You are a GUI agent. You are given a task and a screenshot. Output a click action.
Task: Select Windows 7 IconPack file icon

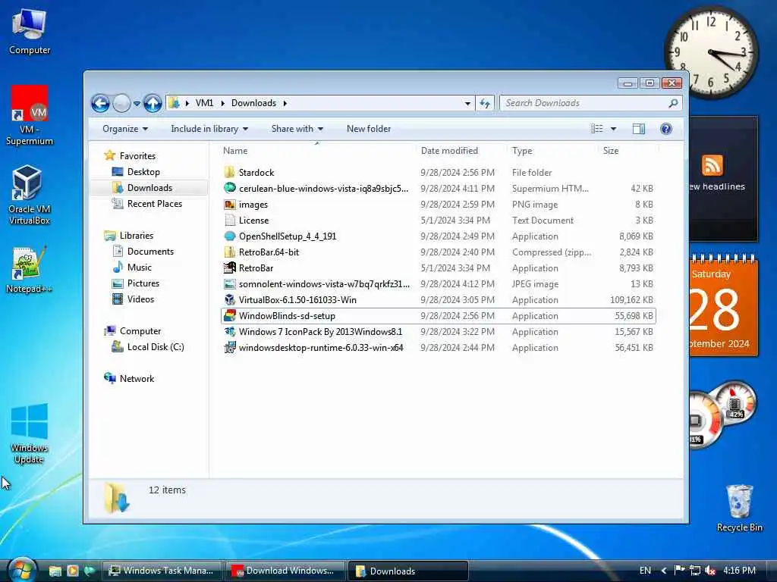(x=229, y=332)
